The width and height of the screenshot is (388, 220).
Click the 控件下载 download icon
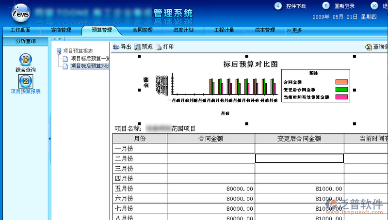[278, 6]
